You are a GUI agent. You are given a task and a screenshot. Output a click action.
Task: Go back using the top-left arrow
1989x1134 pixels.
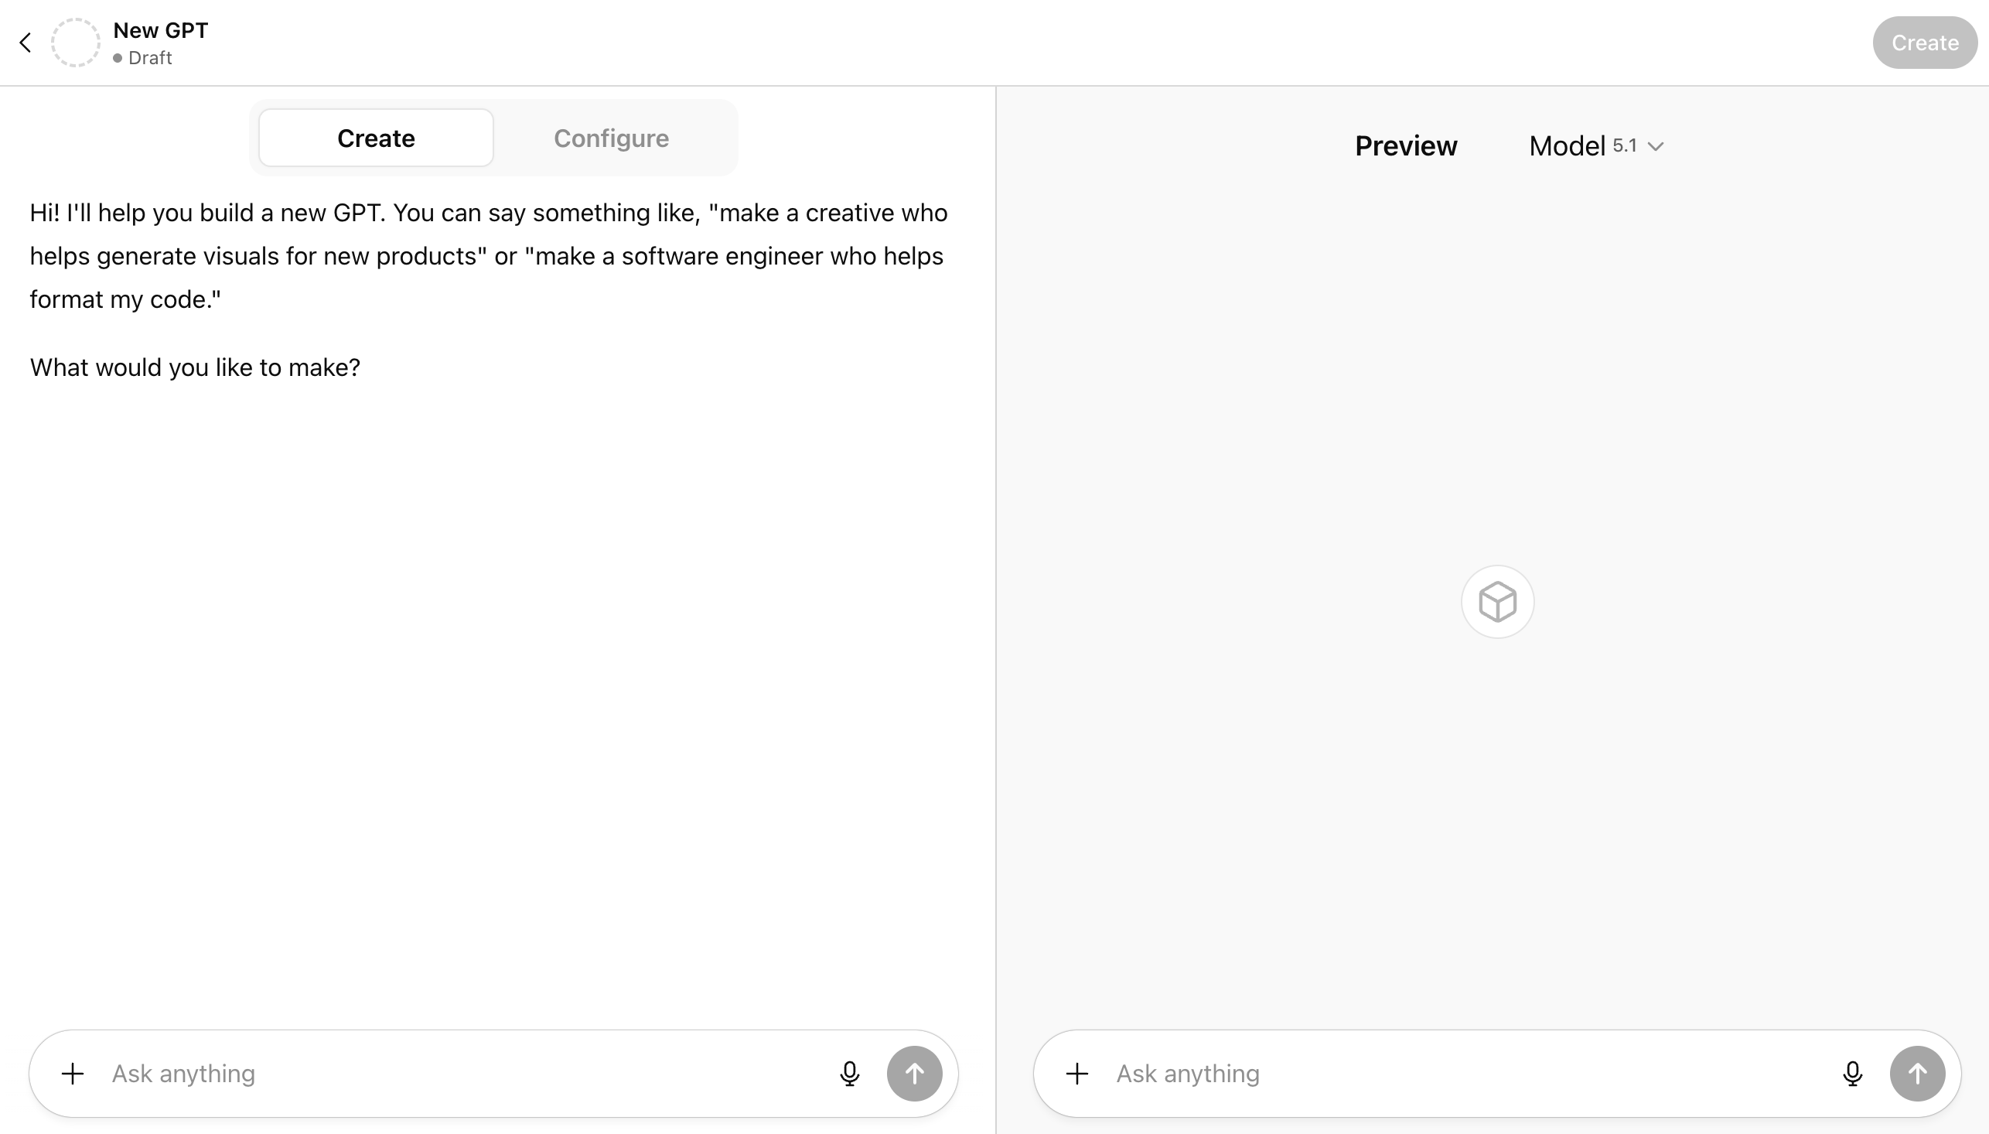click(x=26, y=43)
